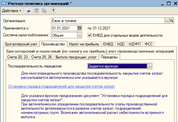Click the purple arrow navigate-to-list icon
Image resolution: width=178 pixels, height=122 pixels.
[28, 11]
